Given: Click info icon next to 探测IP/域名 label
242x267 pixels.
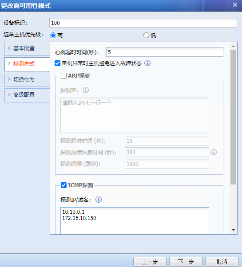Looking at the screenshot, I should [99, 200].
